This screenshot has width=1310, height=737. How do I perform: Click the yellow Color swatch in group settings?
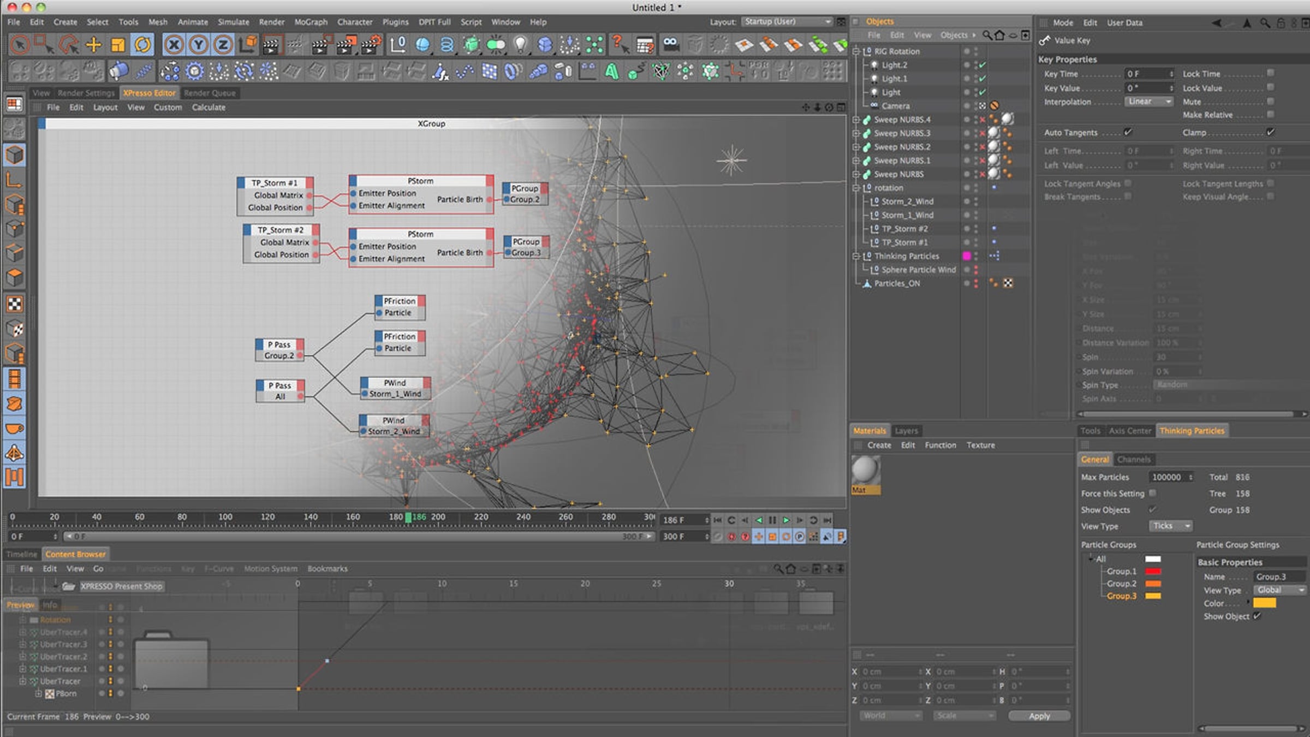[1265, 603]
